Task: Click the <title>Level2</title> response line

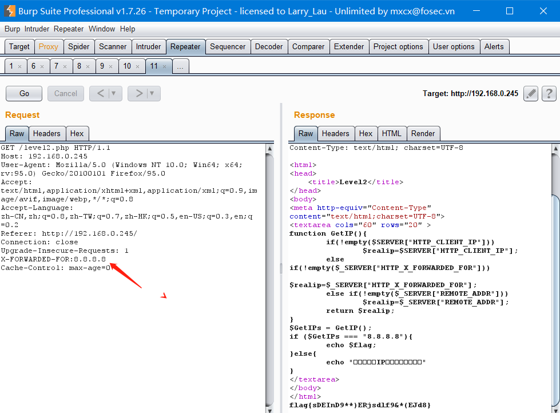Action: (356, 182)
